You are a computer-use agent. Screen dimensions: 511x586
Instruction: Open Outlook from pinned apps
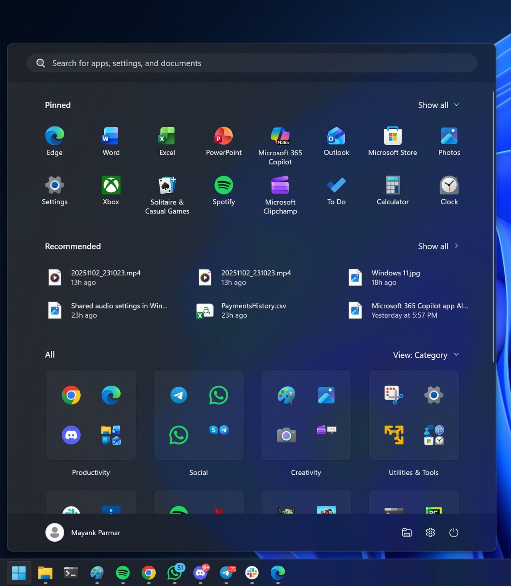click(x=336, y=141)
